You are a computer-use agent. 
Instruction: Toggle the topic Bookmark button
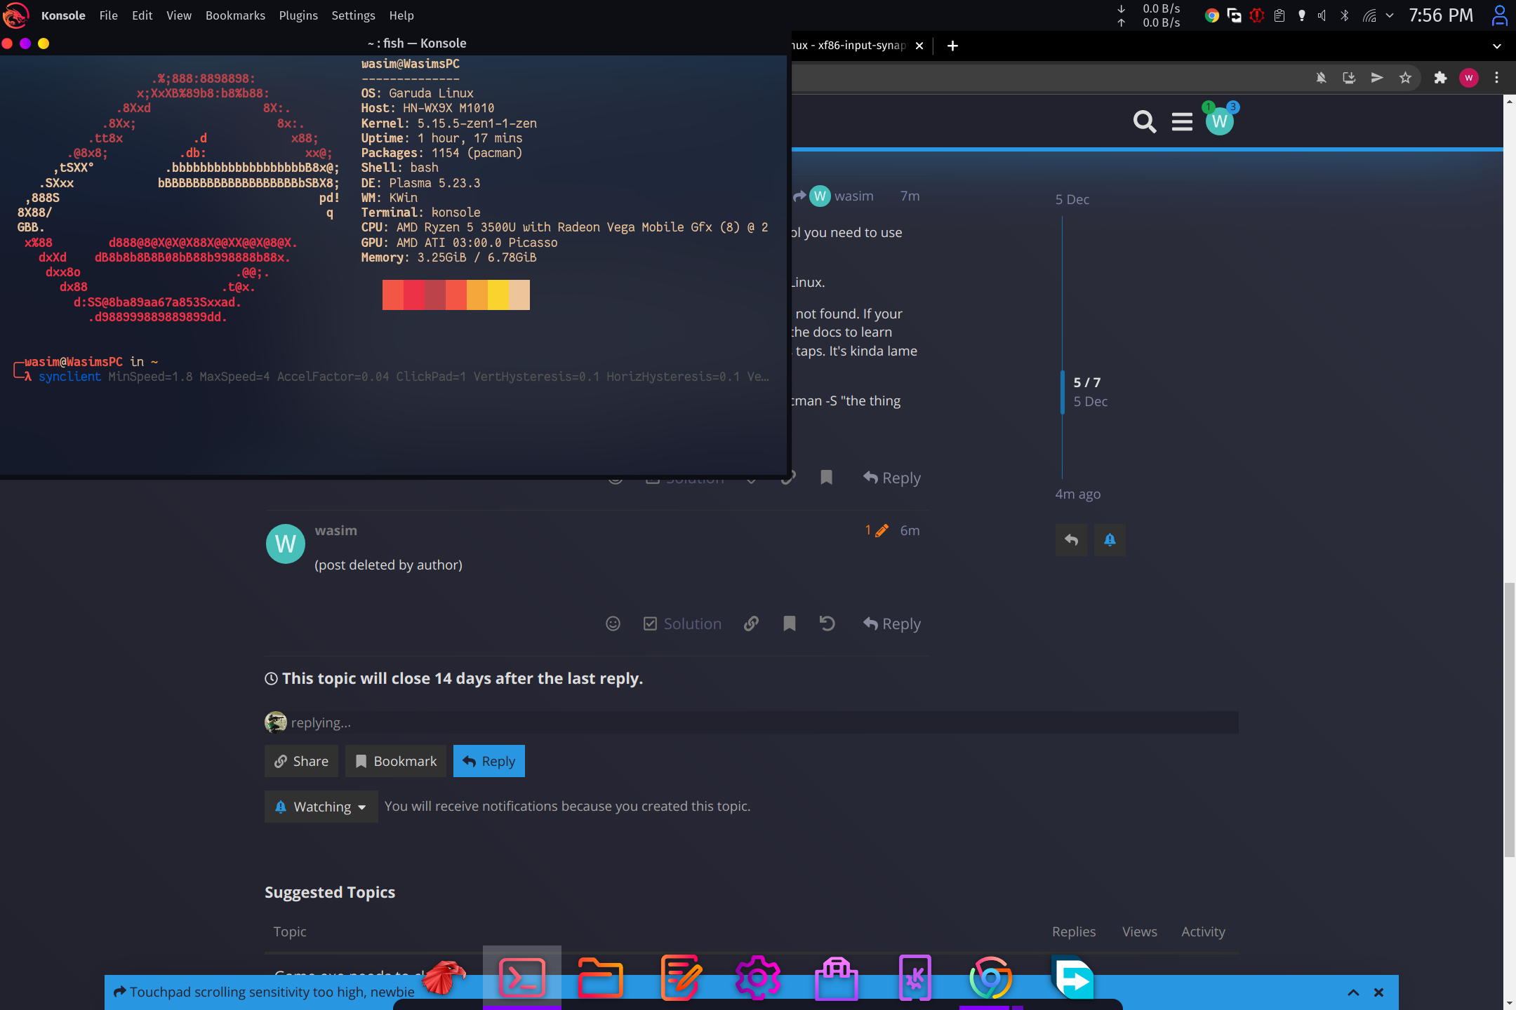coord(396,761)
